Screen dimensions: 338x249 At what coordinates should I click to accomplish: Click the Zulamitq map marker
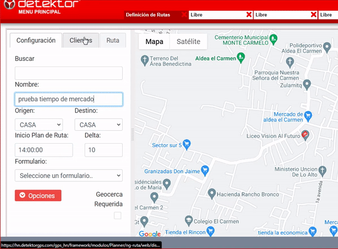click(x=307, y=85)
